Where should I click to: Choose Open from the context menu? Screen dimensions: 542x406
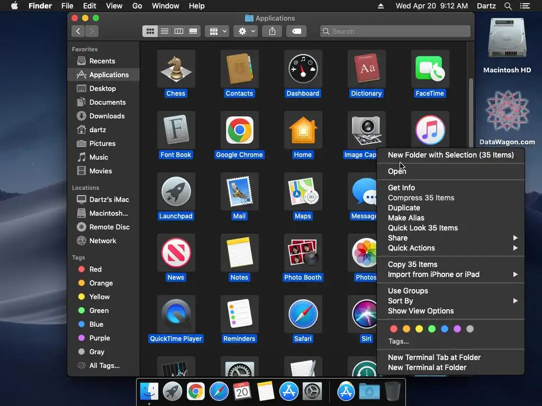(451, 171)
